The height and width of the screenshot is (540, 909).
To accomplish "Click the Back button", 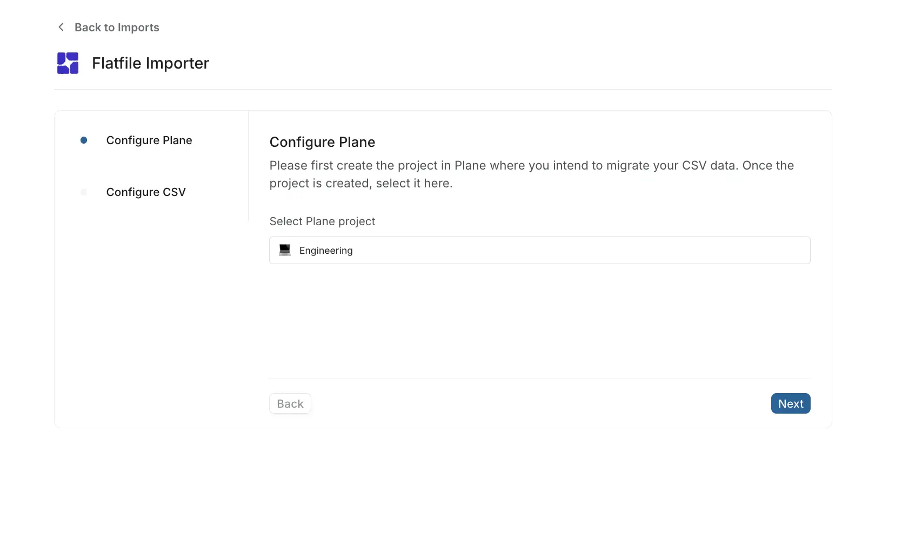I will pos(290,403).
